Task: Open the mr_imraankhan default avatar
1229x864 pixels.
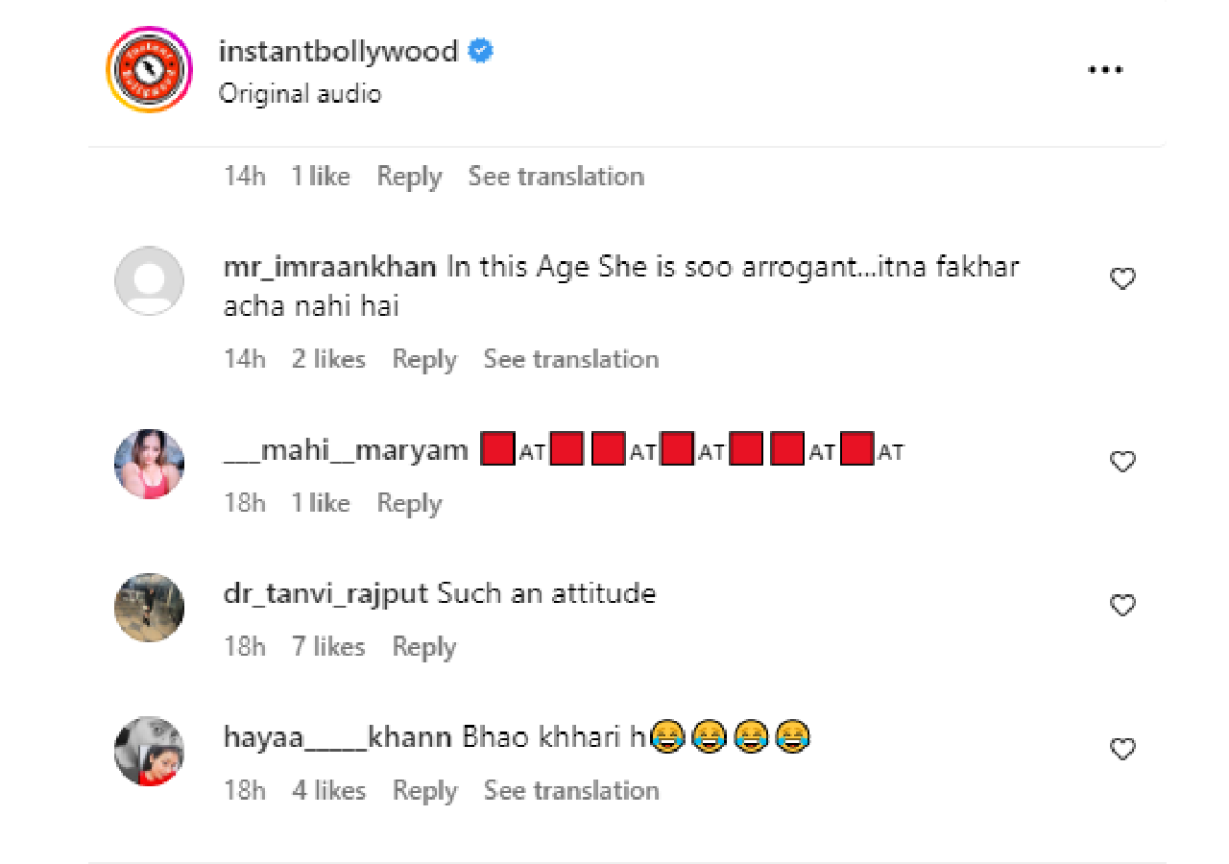Action: (149, 280)
